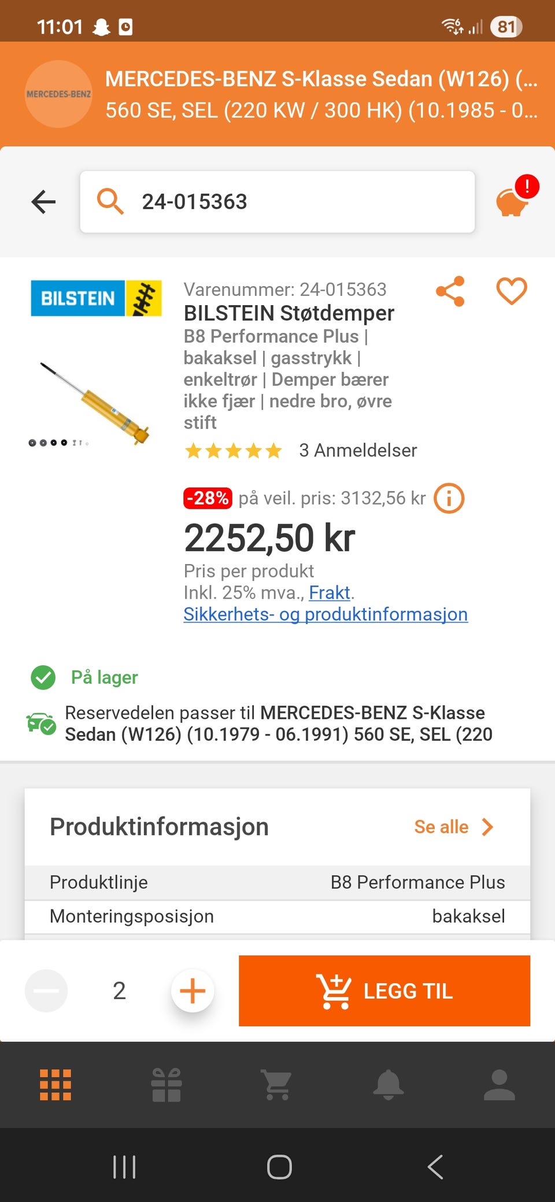This screenshot has height=1202, width=555.
Task: Open the notifications bell tab
Action: [x=388, y=1085]
